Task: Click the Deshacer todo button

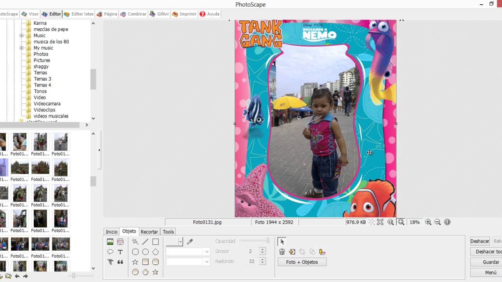Action: 486,251
